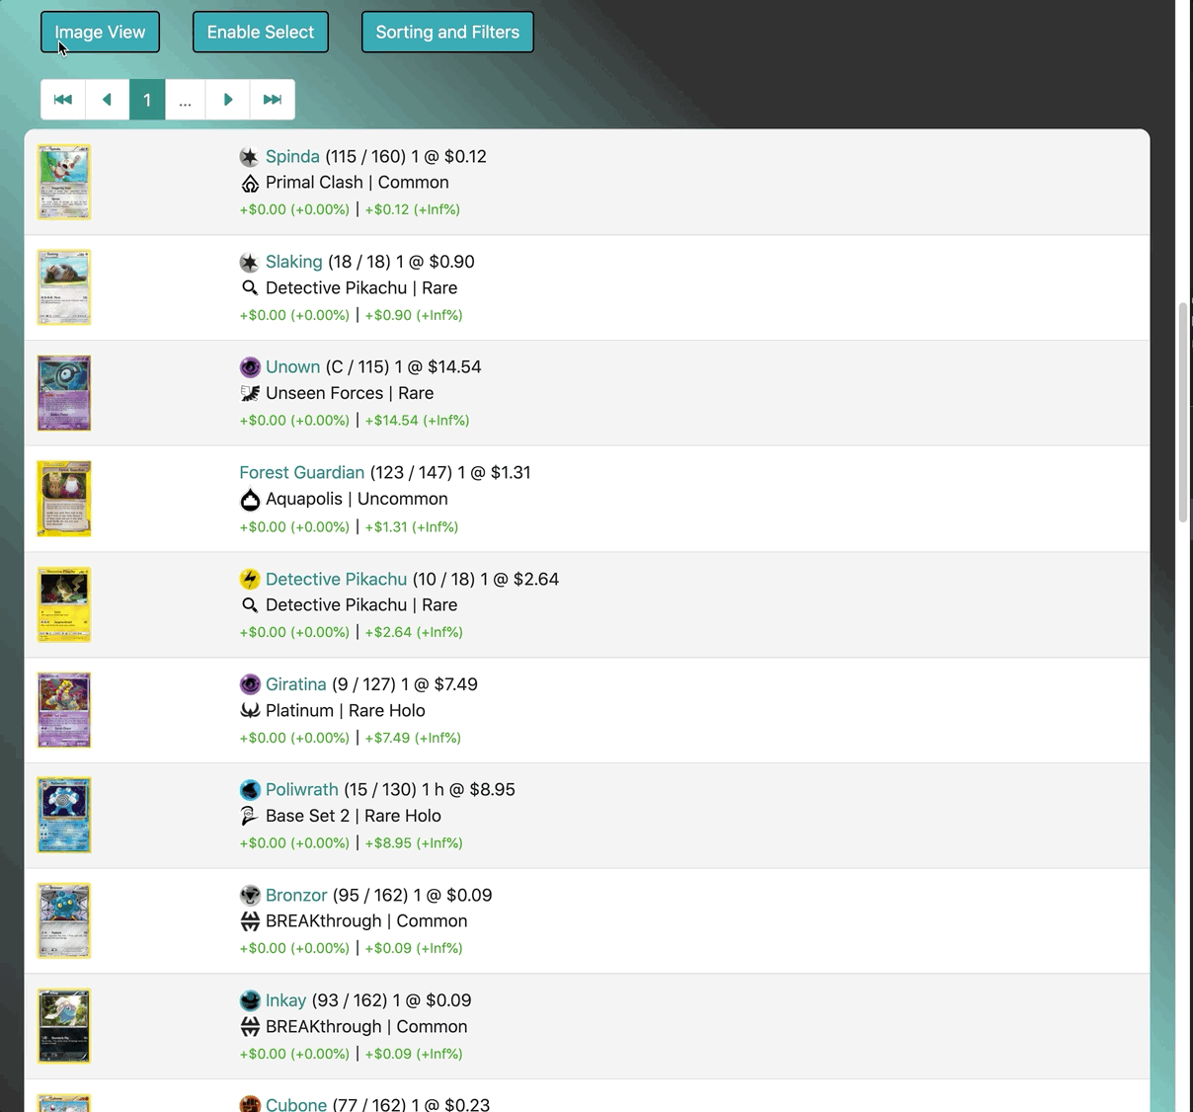Go to first page of results
The height and width of the screenshot is (1112, 1193).
click(x=62, y=100)
